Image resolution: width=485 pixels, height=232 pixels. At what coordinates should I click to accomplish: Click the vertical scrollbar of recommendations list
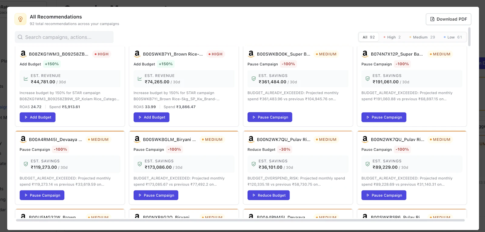point(469,37)
